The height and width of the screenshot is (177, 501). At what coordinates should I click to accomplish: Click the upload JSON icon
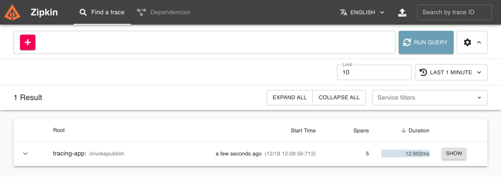(402, 12)
